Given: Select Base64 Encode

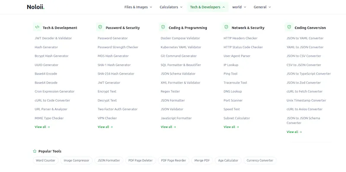Looking at the screenshot, I should tap(46, 74).
